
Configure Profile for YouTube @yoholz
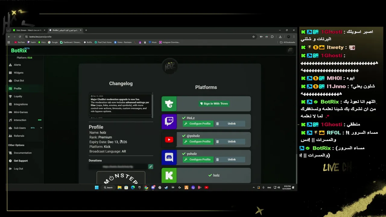coord(198,142)
